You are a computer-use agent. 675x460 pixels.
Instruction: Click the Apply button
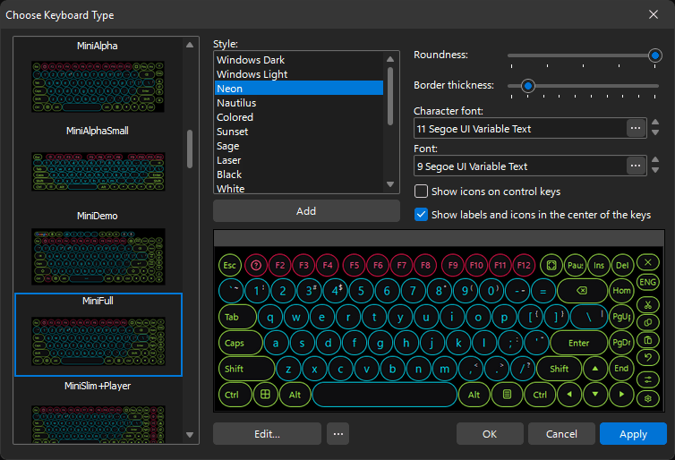click(x=633, y=434)
